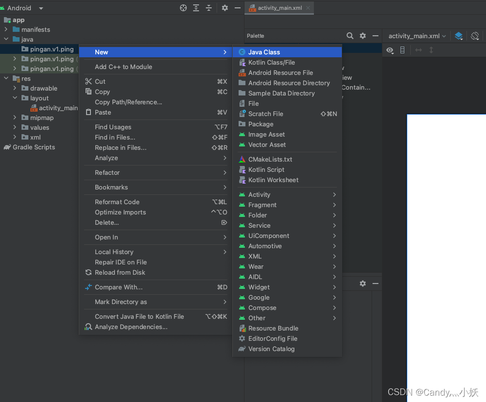This screenshot has height=402, width=486.
Task: Choose Kotlin Script menu item
Action: (x=287, y=169)
